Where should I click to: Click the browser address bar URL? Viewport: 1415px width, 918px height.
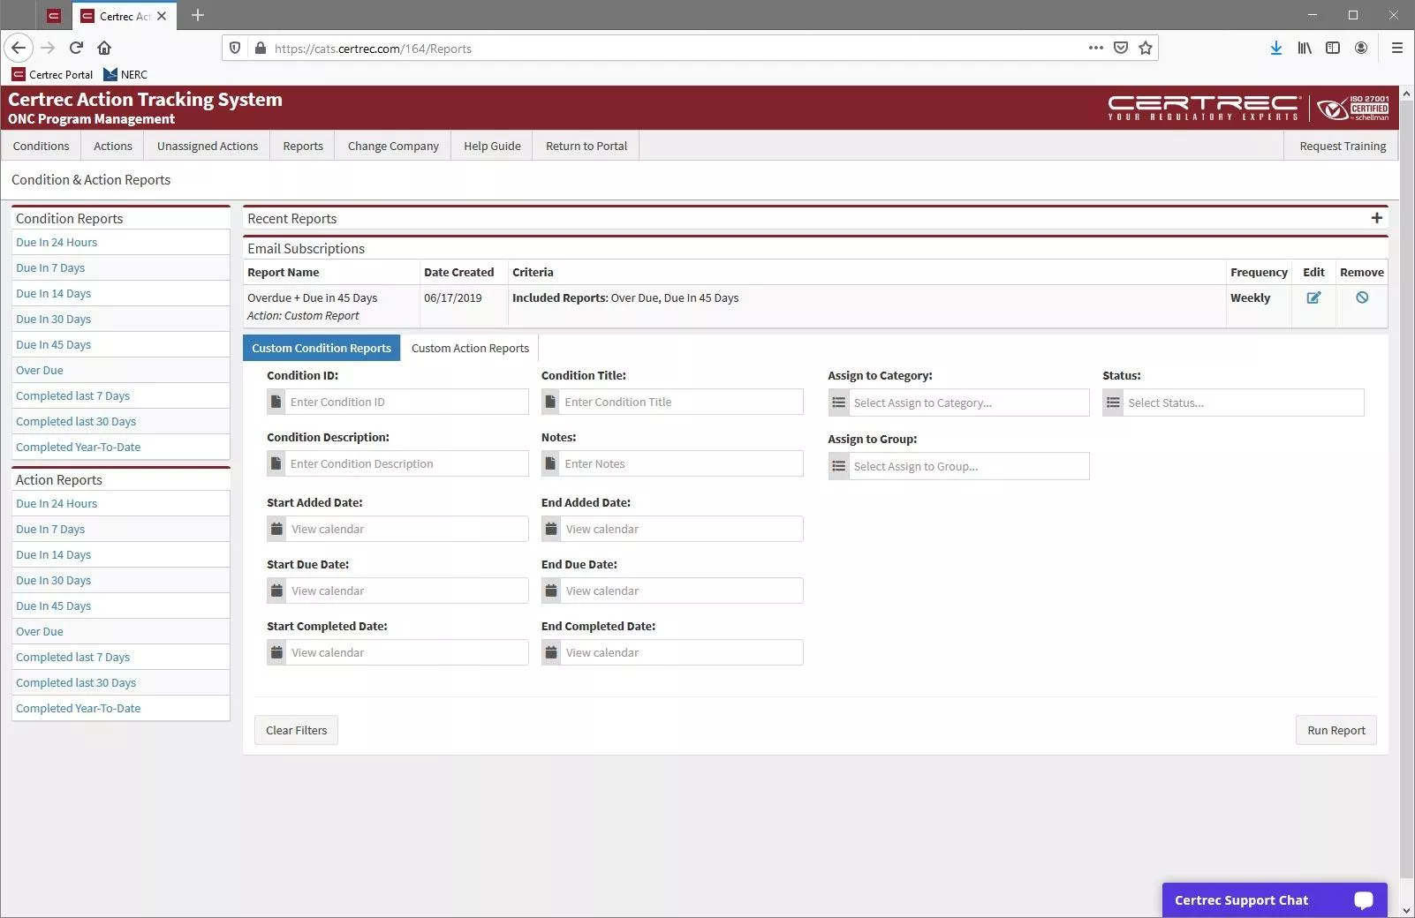point(373,49)
